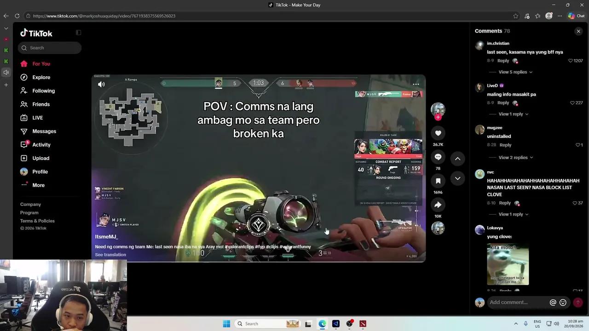
Task: Open the ItsmeMJ_ creator name on the video
Action: click(x=106, y=237)
